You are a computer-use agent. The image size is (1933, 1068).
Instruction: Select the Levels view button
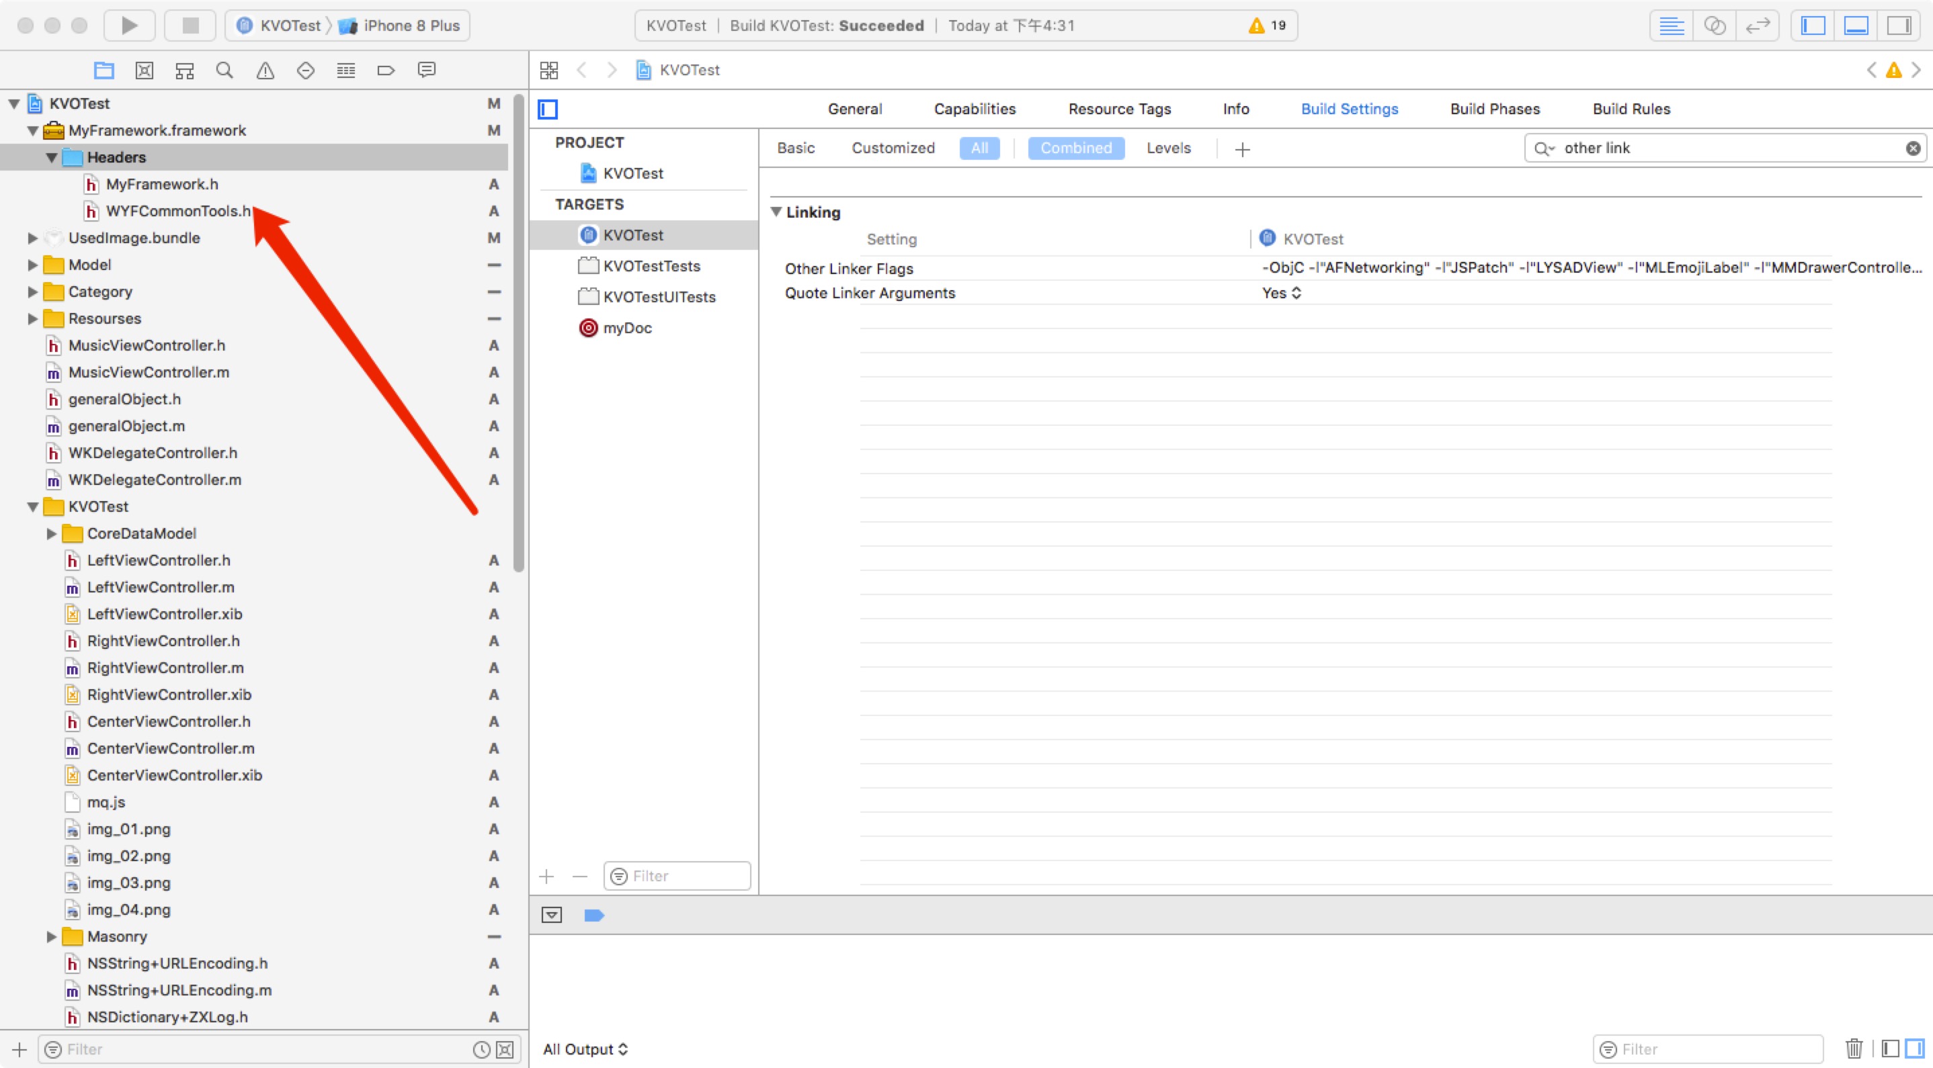1167,148
